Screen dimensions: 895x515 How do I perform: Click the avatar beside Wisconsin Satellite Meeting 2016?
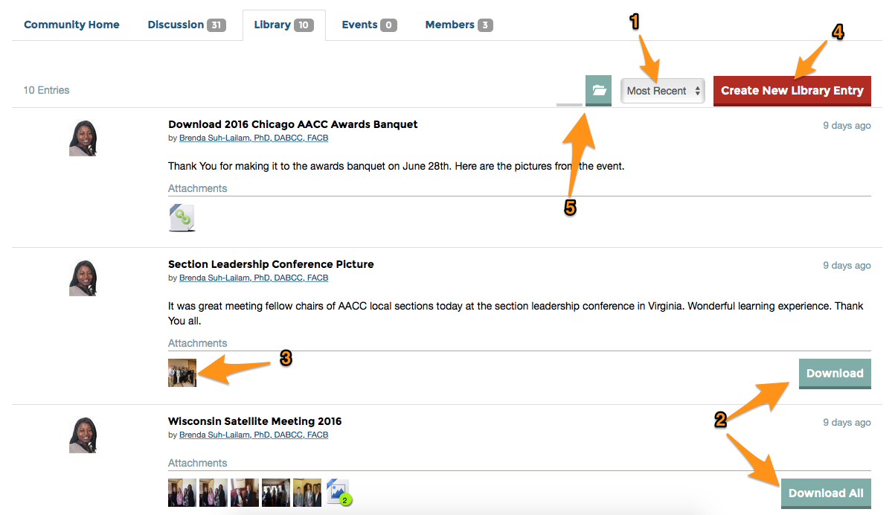83,435
